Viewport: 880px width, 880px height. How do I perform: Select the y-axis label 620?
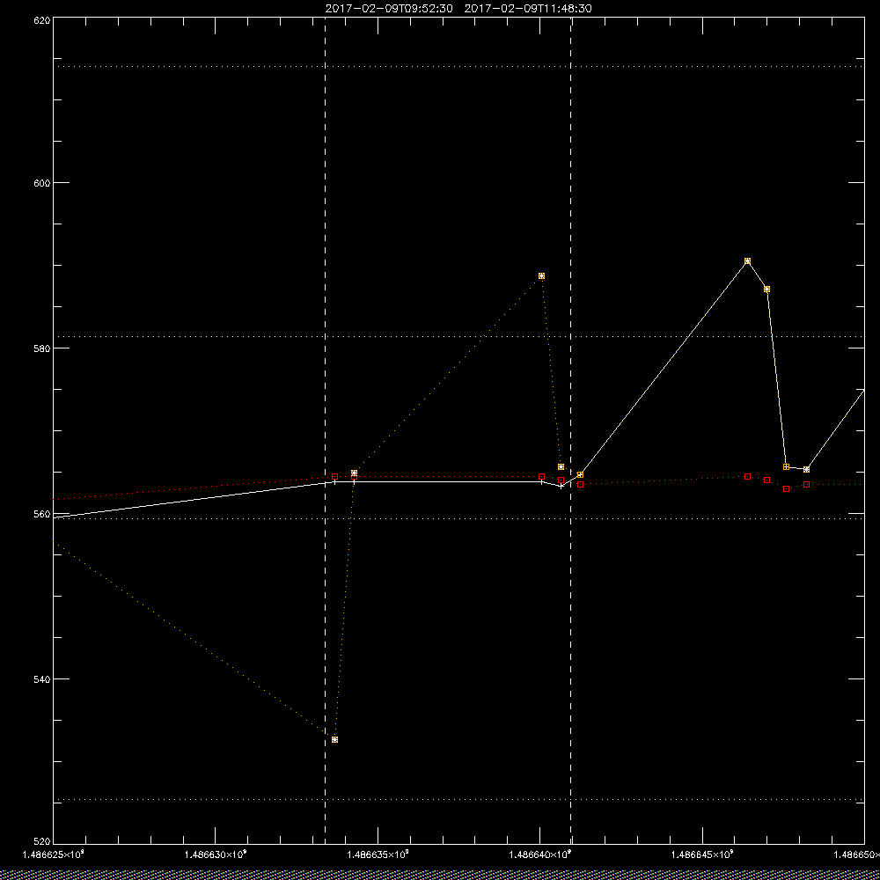pos(44,19)
